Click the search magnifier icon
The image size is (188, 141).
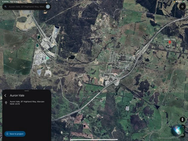click(x=6, y=6)
